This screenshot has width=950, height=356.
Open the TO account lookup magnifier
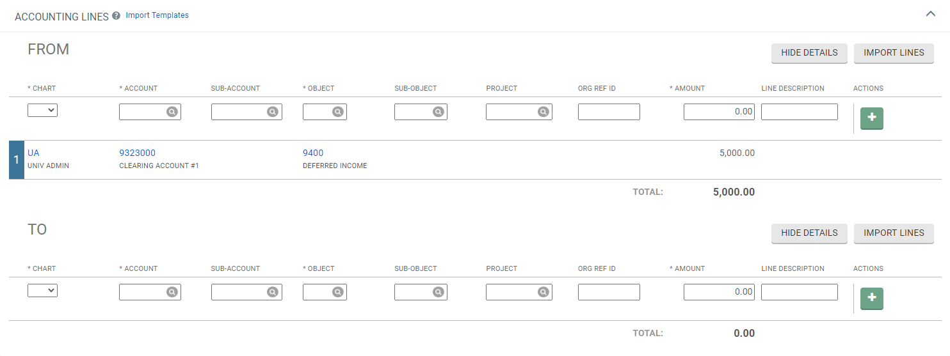172,292
